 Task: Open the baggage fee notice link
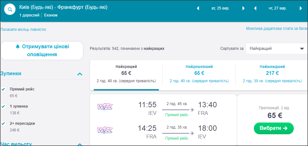tap(277, 29)
